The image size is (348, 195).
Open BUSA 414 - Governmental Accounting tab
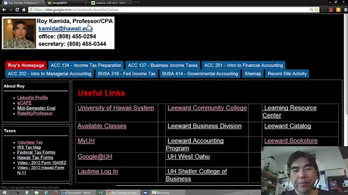pyautogui.click(x=200, y=74)
